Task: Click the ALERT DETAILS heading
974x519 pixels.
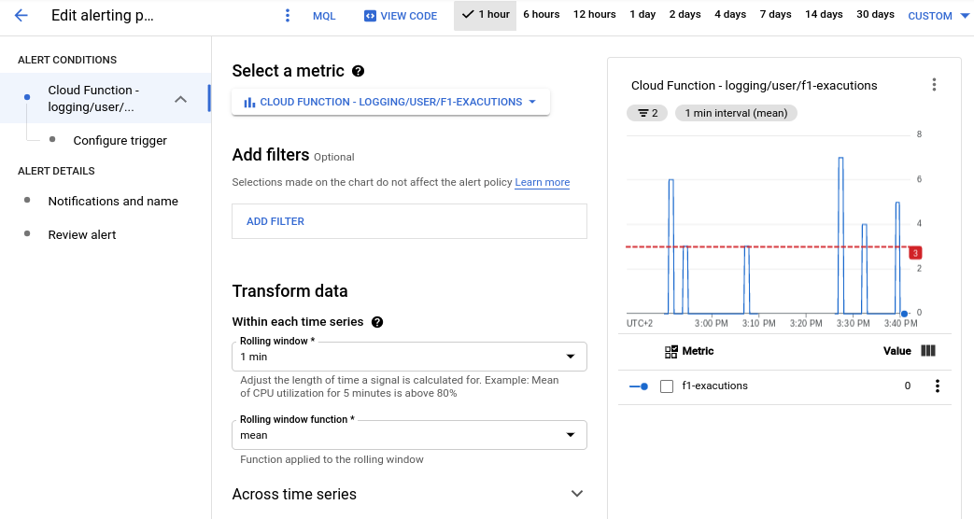Action: pos(56,171)
